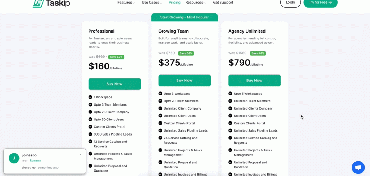Go to the Pricing page tab
Image resolution: width=370 pixels, height=176 pixels.
[175, 3]
